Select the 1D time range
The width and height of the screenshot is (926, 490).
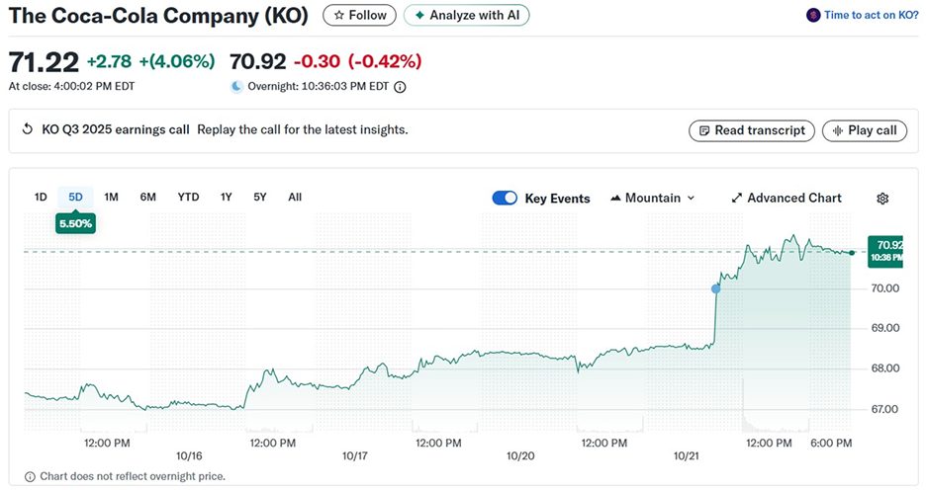click(x=41, y=198)
